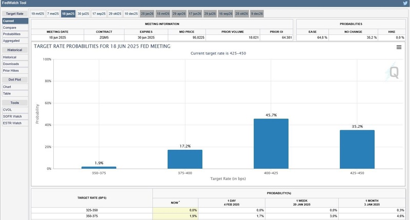Select the 28 okt26 meeting tab
The image size is (410, 220).
click(241, 14)
